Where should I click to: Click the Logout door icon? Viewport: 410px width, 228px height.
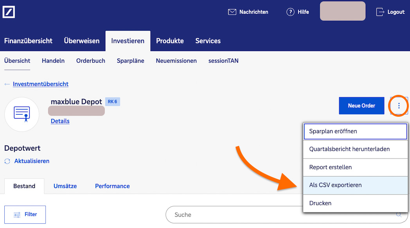click(x=380, y=12)
